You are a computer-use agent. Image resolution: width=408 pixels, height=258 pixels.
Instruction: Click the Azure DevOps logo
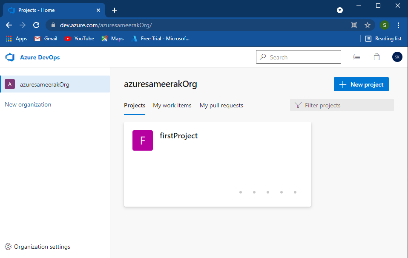click(x=10, y=57)
